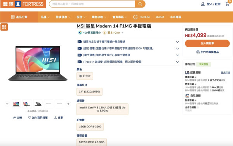
Task: Click the delivery truck 送貨服務 icon
Action: pos(187,72)
